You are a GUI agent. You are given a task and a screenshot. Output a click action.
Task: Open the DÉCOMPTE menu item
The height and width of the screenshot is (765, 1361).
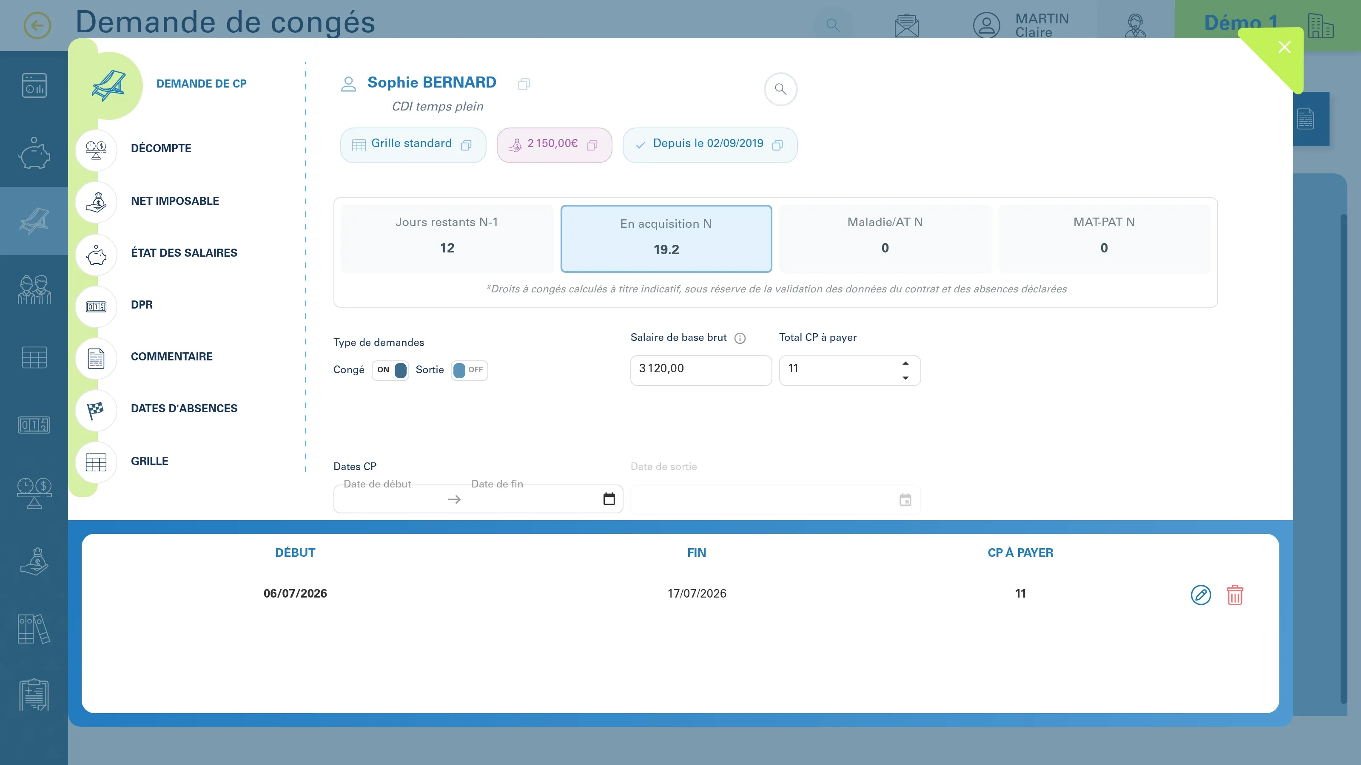point(161,148)
